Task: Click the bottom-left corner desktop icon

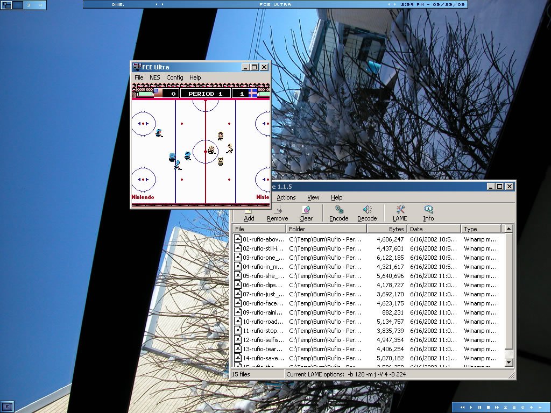Action: [x=8, y=407]
